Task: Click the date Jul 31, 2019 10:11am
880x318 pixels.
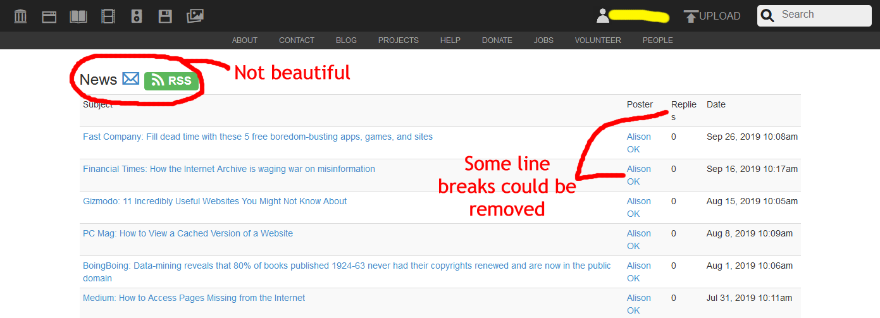Action: click(750, 298)
